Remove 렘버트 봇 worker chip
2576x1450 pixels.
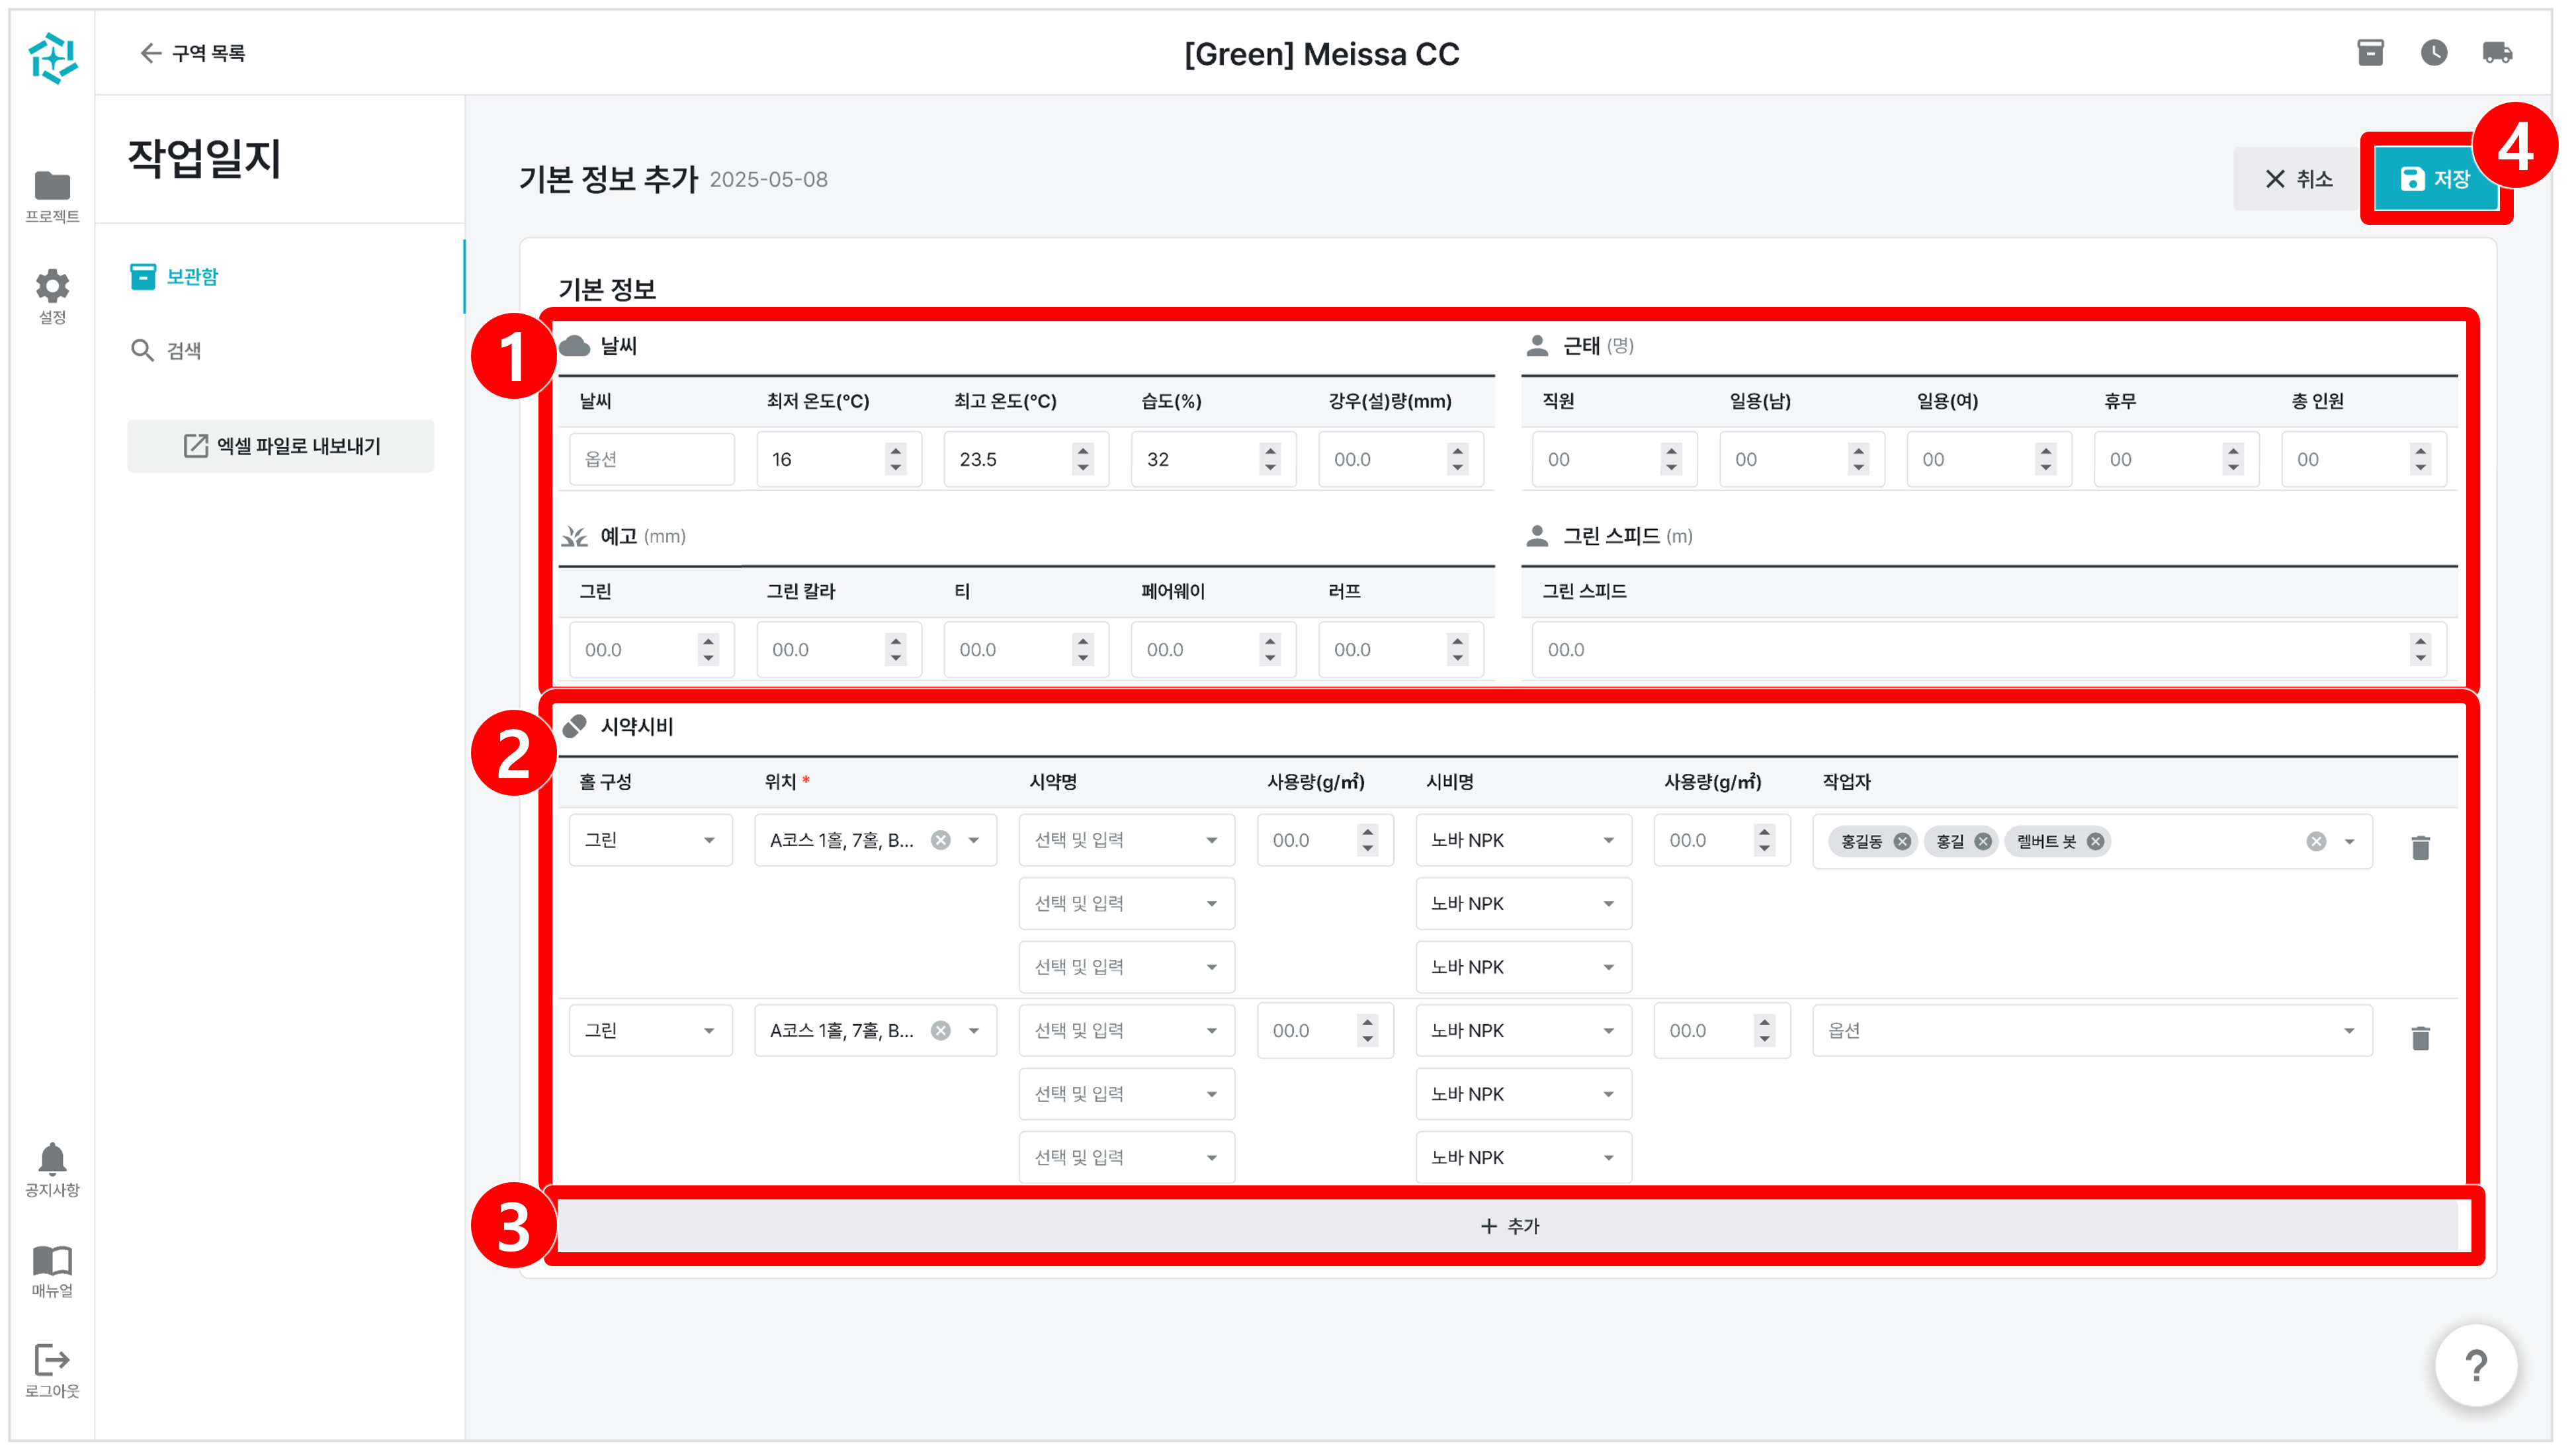(x=2095, y=841)
